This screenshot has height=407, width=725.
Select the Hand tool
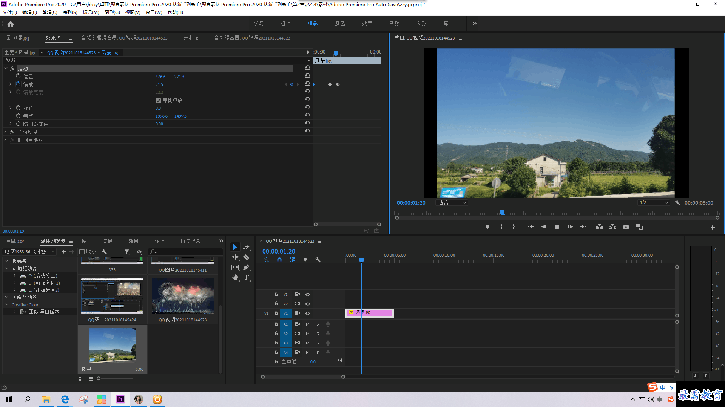pyautogui.click(x=235, y=277)
